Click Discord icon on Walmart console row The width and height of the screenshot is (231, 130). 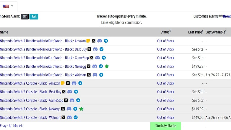coord(69,117)
